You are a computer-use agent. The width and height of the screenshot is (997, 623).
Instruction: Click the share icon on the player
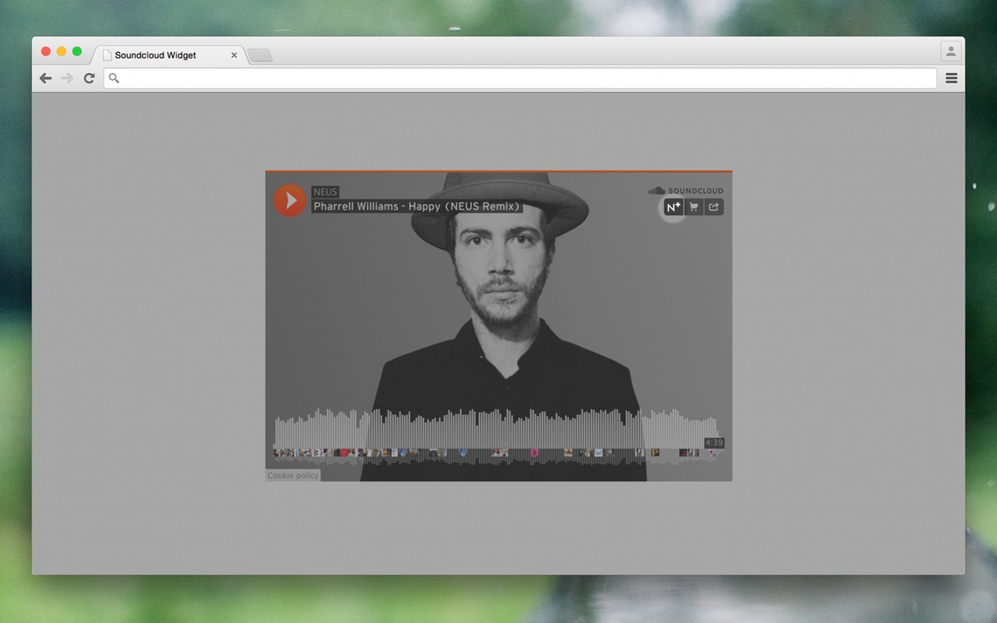tap(713, 207)
